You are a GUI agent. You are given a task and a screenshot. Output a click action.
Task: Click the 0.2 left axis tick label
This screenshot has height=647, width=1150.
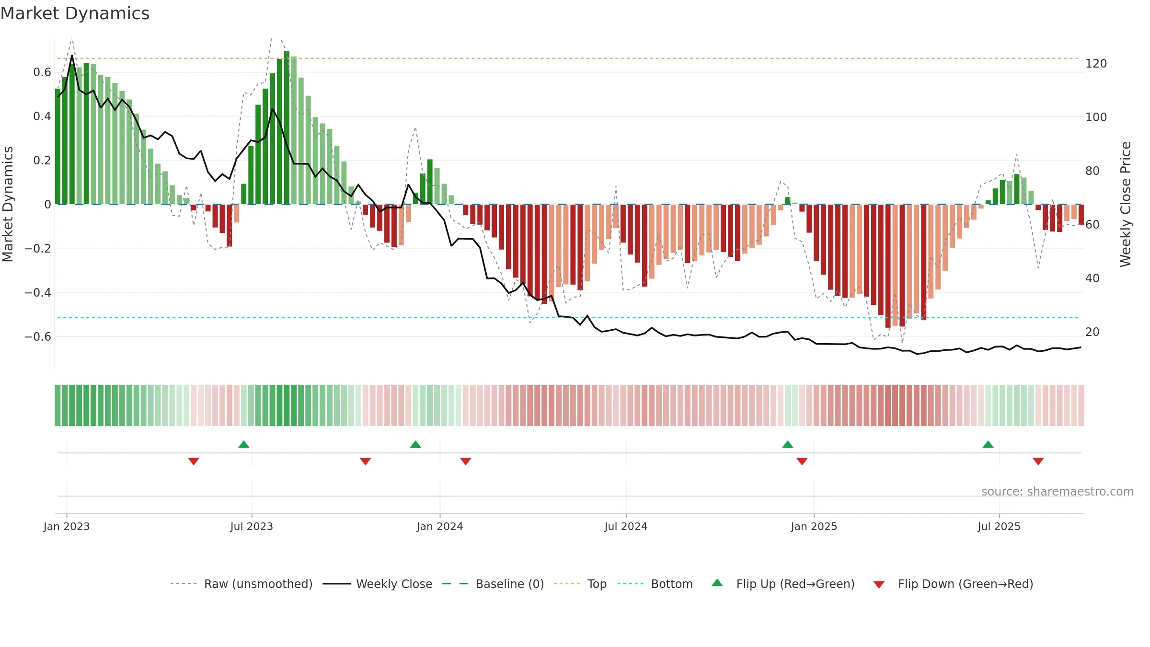(42, 160)
